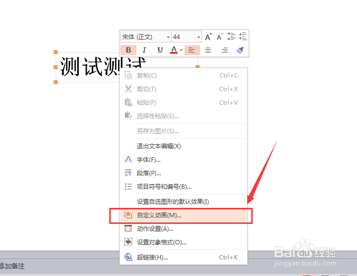Screen dimensions: 357x276
Task: Click the object format icon beside 设置对象格式
Action: coord(128,242)
